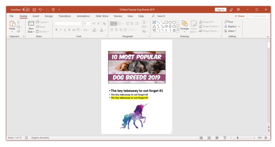Viewport: 275px width, 147px height.
Task: Click the Arrange icon
Action: click(184, 24)
